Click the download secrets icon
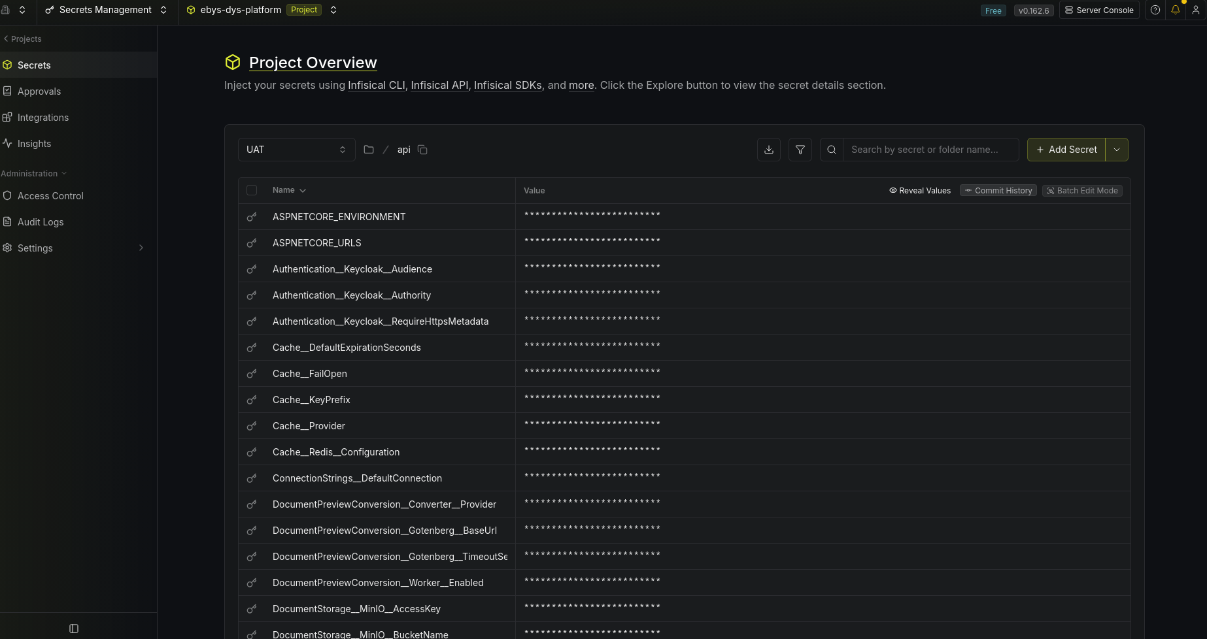Screen dimensions: 1207x639 769,150
